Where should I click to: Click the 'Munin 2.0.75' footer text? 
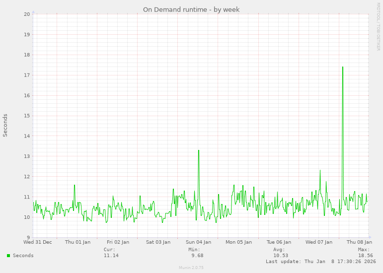191,268
